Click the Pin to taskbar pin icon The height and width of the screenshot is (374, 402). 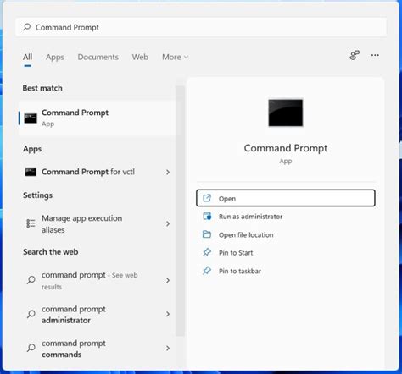coord(207,271)
